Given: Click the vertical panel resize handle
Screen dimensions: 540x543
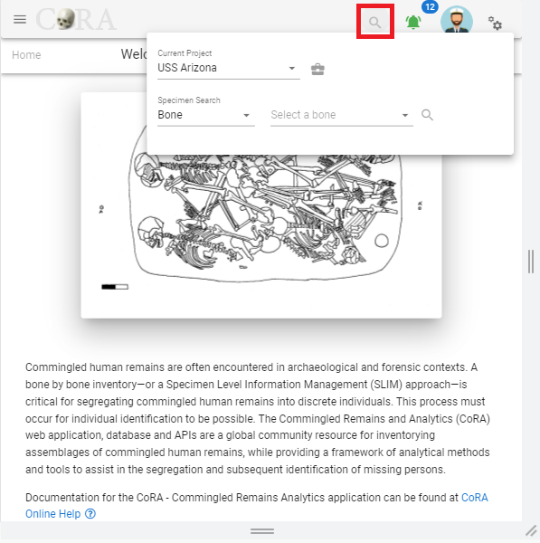Looking at the screenshot, I should coord(531,262).
